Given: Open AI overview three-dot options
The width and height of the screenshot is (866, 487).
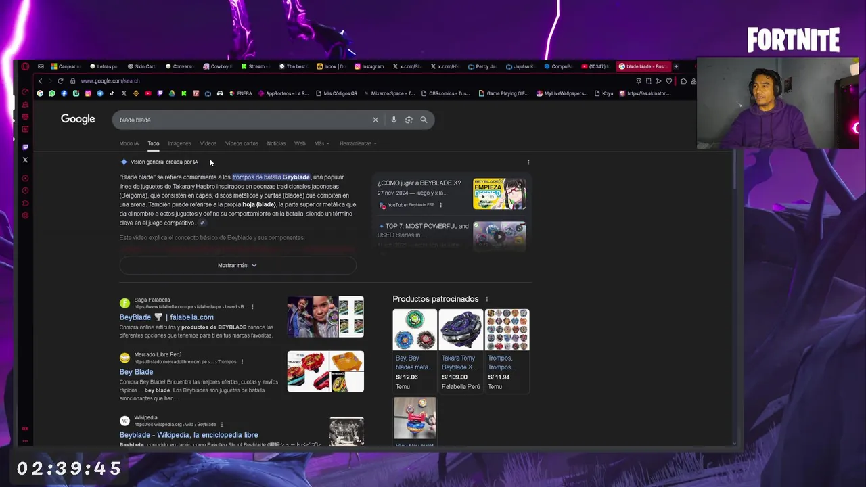Looking at the screenshot, I should point(528,162).
